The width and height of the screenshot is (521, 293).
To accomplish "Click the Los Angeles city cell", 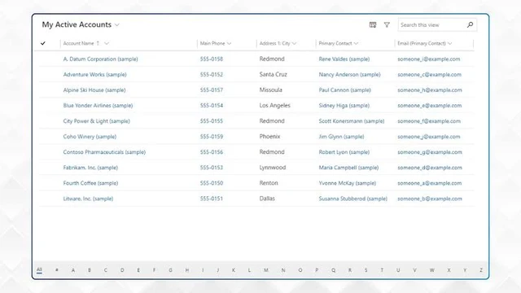I will (x=275, y=105).
